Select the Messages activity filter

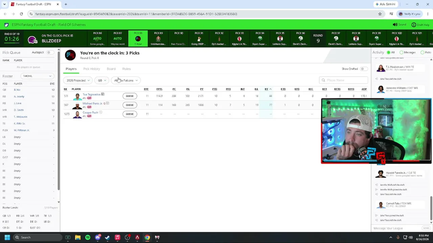402,52
